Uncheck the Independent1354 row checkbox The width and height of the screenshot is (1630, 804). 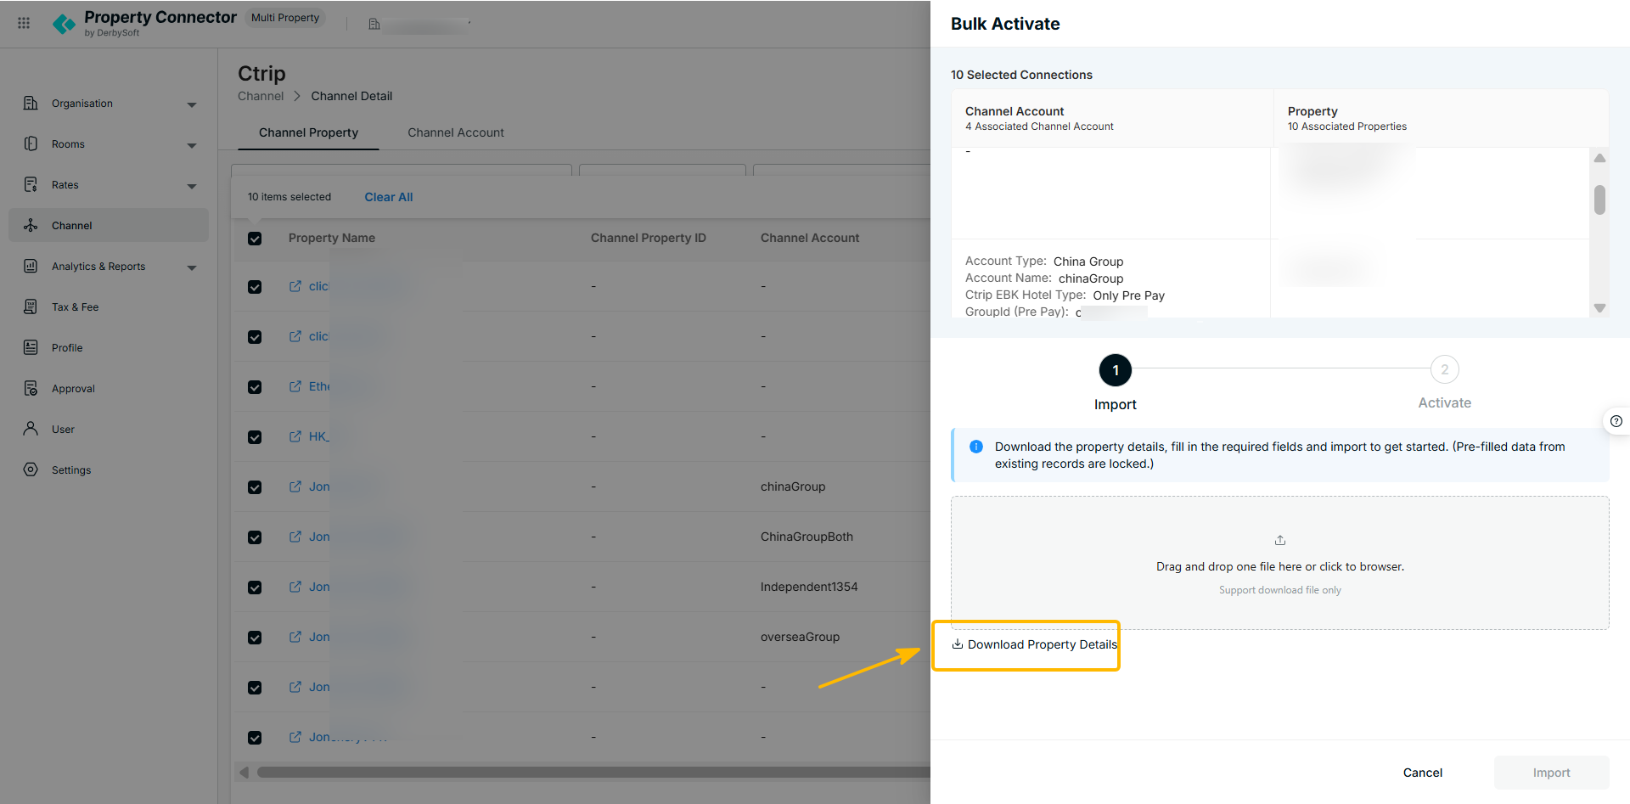click(x=255, y=588)
